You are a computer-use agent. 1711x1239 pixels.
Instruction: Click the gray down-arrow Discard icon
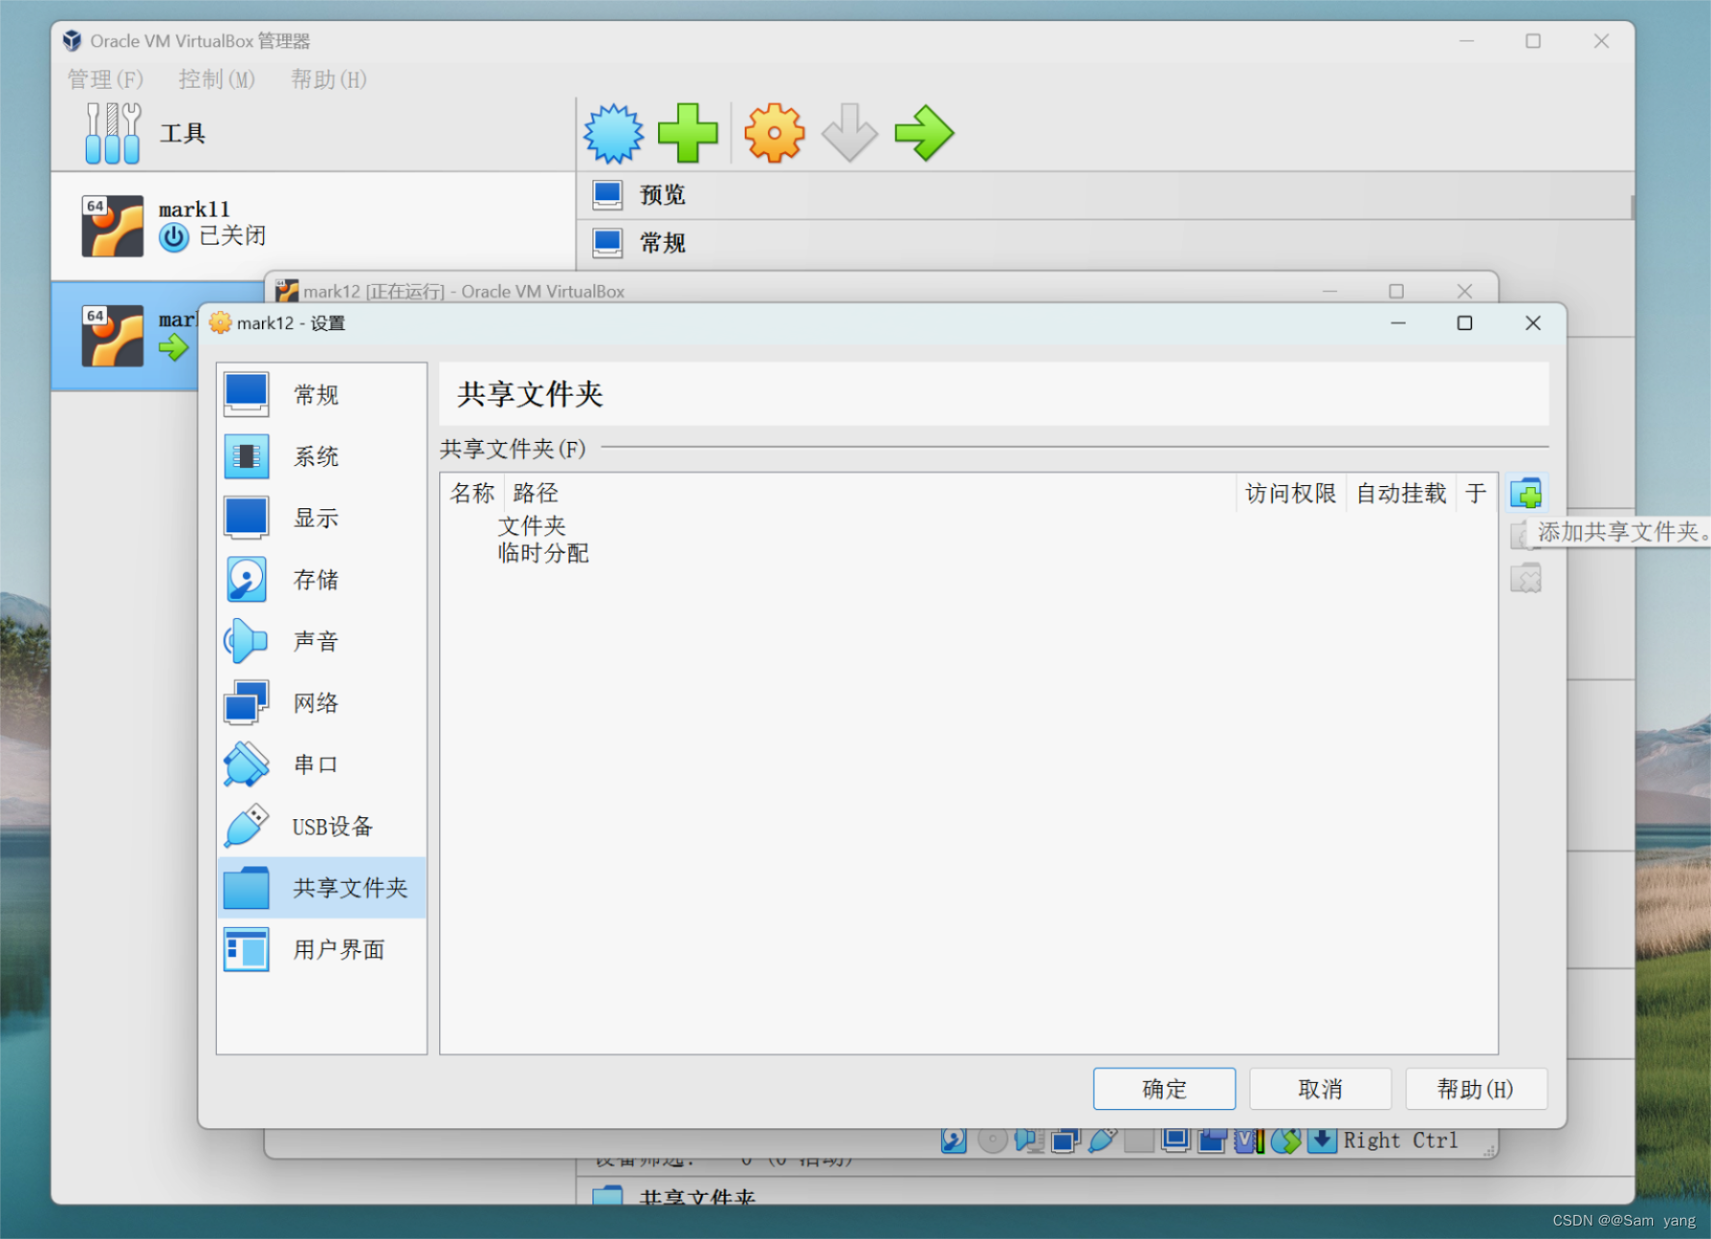point(849,133)
